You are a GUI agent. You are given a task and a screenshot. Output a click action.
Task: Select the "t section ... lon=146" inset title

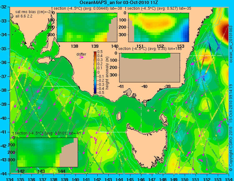click(x=149, y=49)
